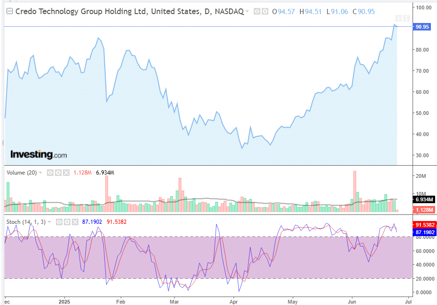Click the close price value 90.95 in header
Screen dimensions: 437x305
[x=366, y=12]
